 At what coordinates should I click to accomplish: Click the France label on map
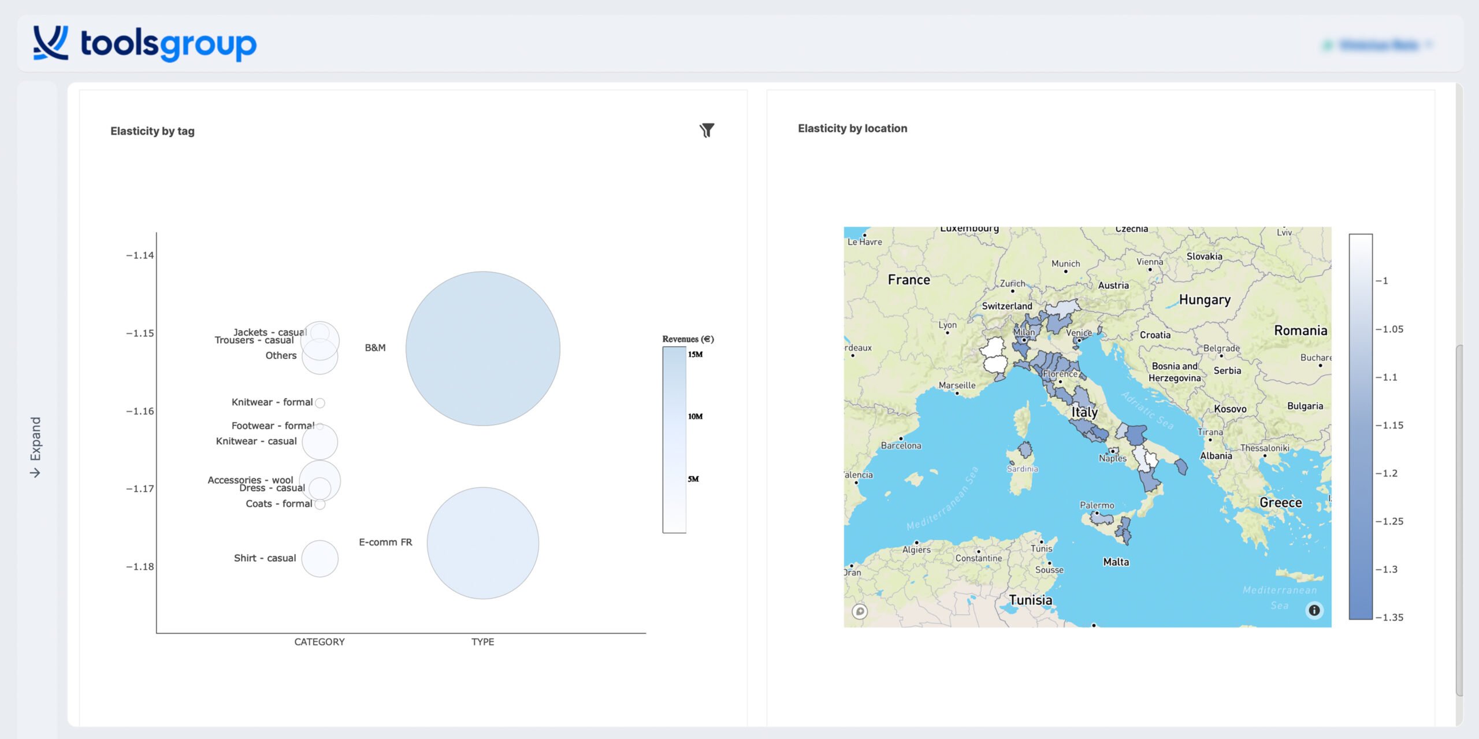909,280
